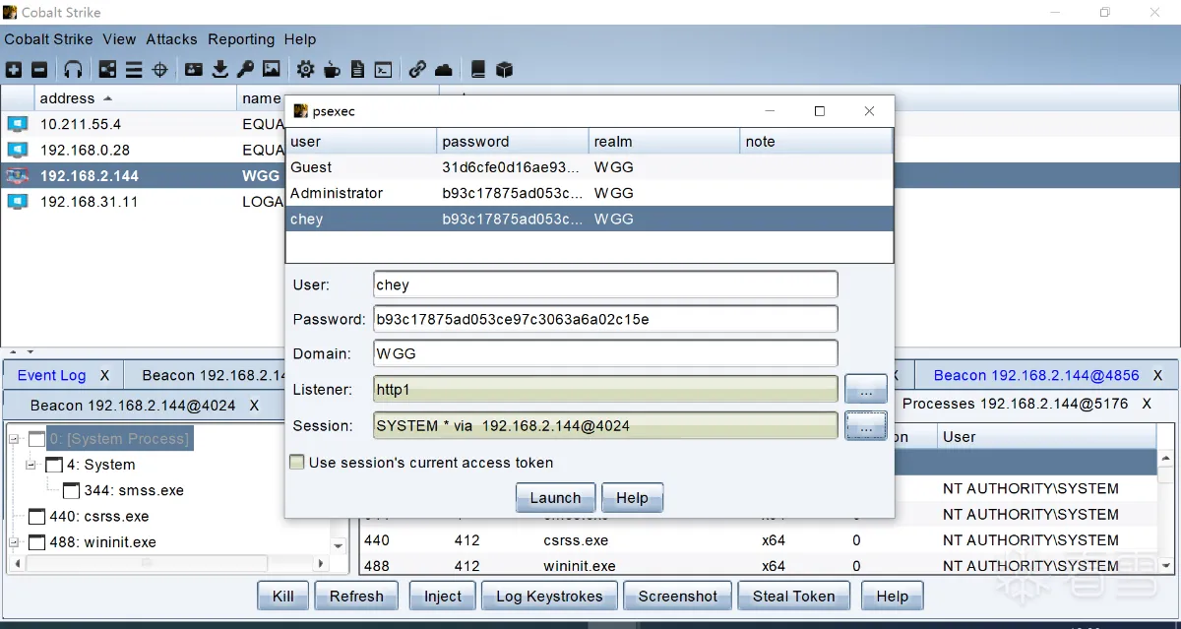Click the Manage Web Server cloud icon
This screenshot has height=629, width=1181.
pos(444,70)
